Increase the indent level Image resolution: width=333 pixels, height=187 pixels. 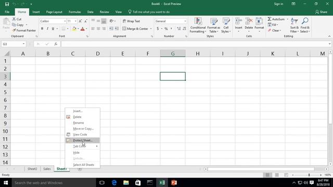click(x=117, y=29)
